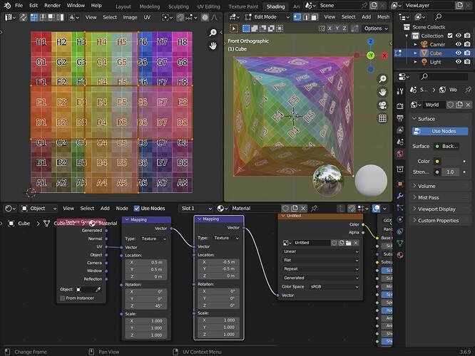Open image file folder icon in Untitled node
The width and height of the screenshot is (475, 356).
click(x=349, y=243)
